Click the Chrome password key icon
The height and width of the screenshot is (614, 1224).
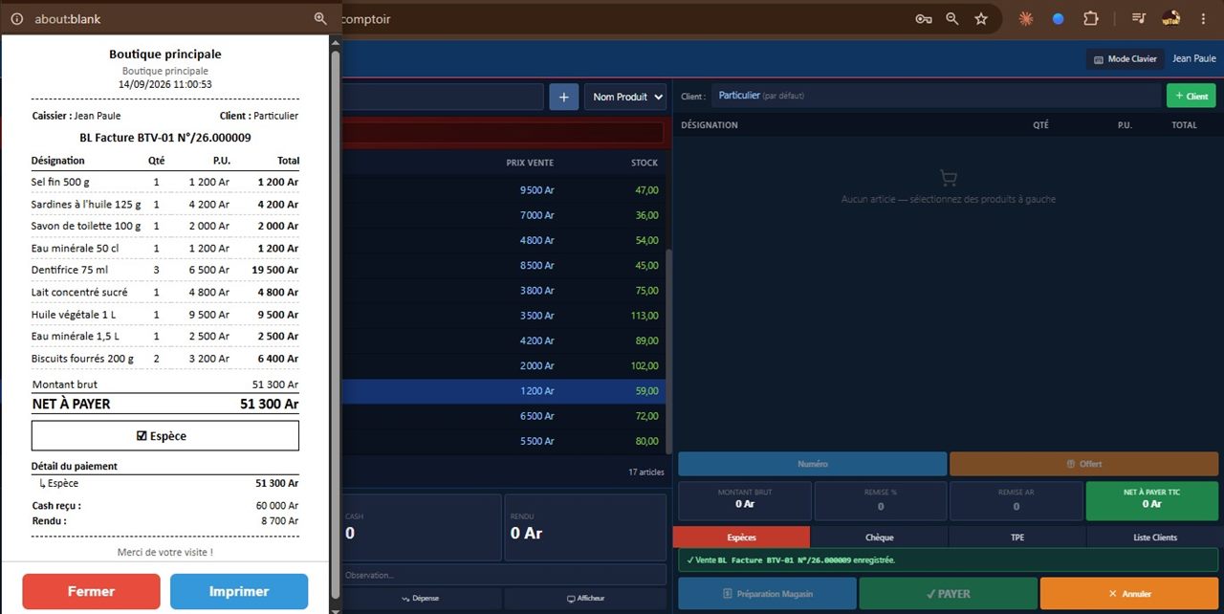click(x=923, y=18)
